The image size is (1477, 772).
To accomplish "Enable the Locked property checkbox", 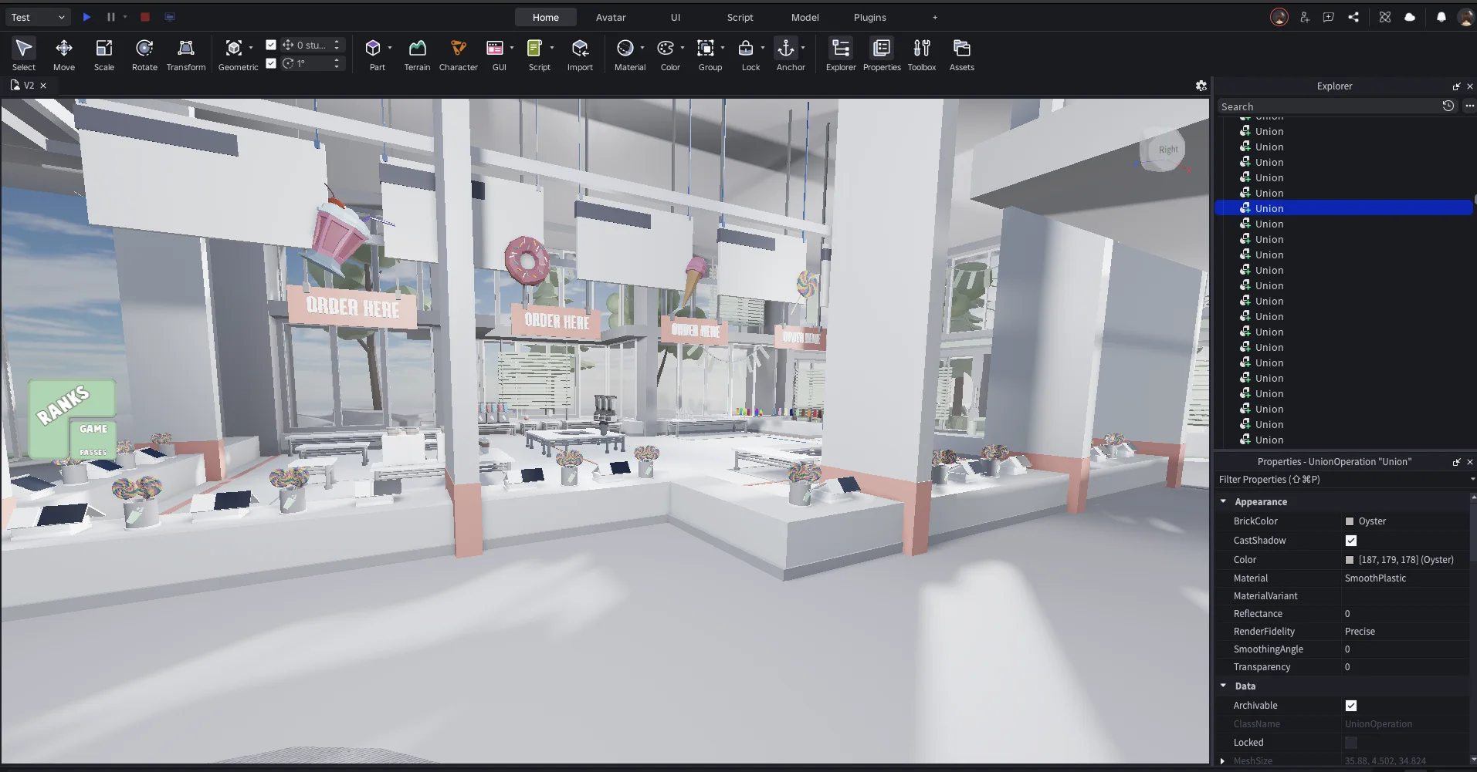I will (1351, 743).
